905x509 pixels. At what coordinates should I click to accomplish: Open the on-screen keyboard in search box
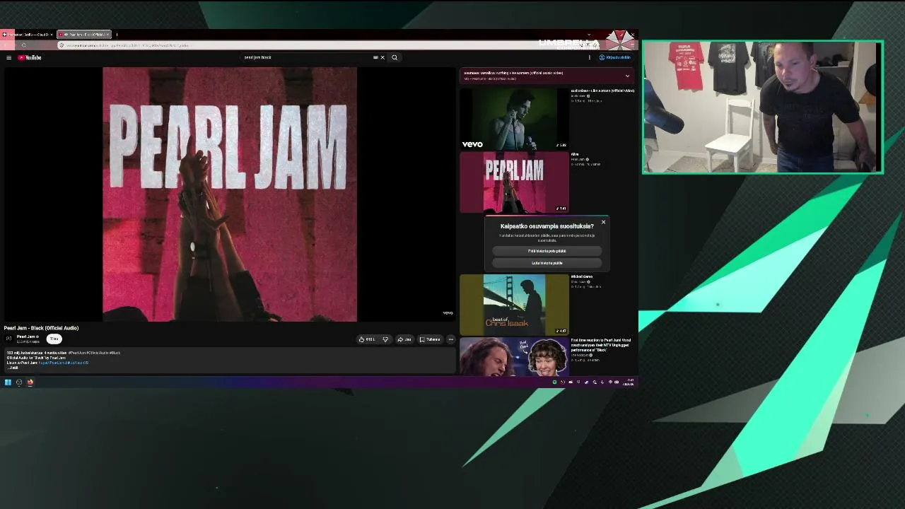pos(375,58)
